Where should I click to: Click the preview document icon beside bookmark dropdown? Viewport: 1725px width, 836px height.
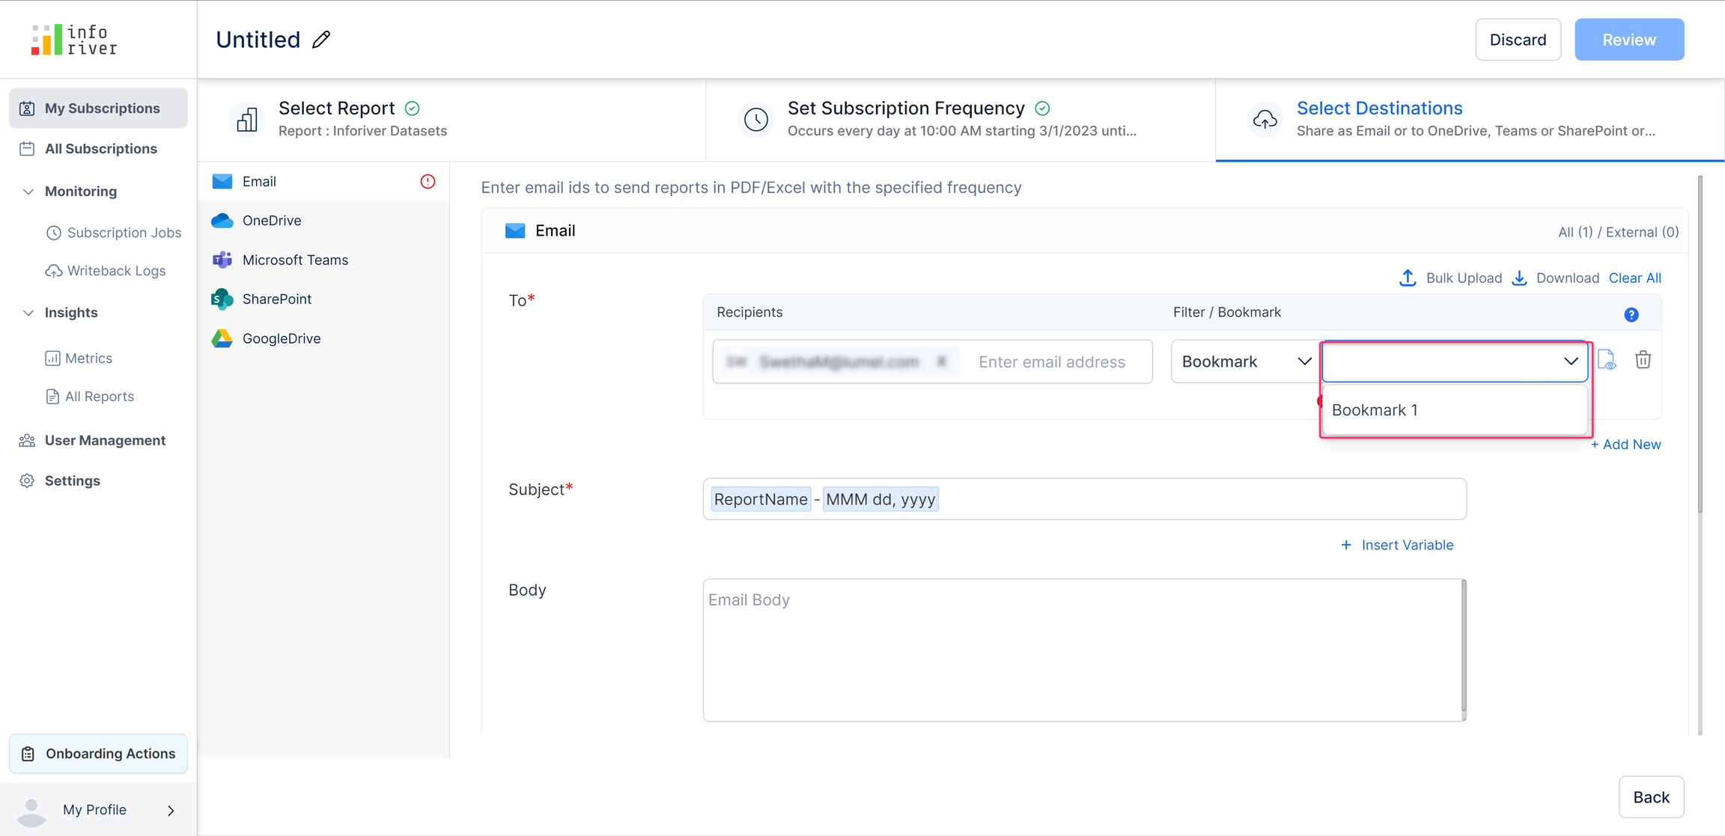click(1607, 360)
